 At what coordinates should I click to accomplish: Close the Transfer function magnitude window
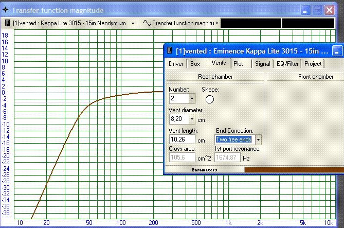pos(329,10)
